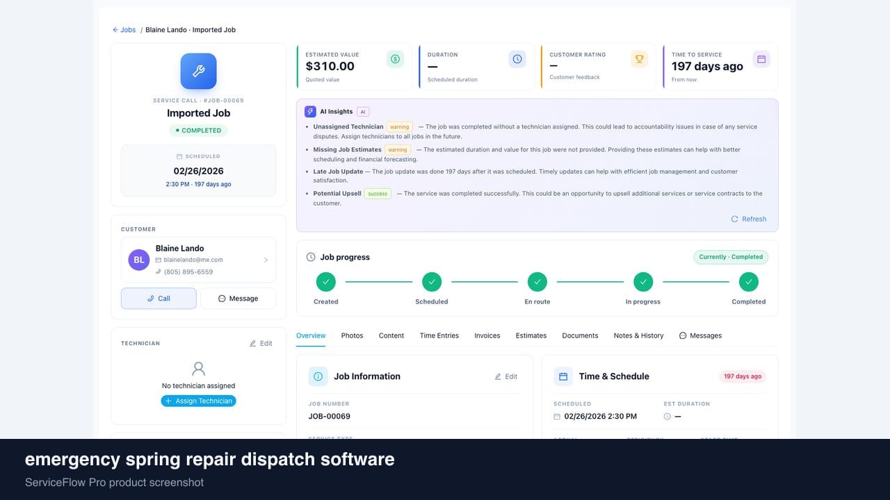This screenshot has height=500, width=890.
Task: Open the Estimates tab
Action: 531,335
